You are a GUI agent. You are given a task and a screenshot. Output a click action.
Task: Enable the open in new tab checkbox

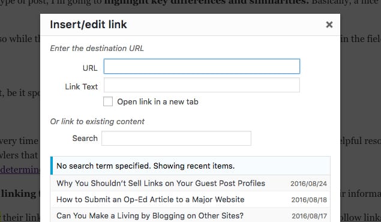[108, 101]
